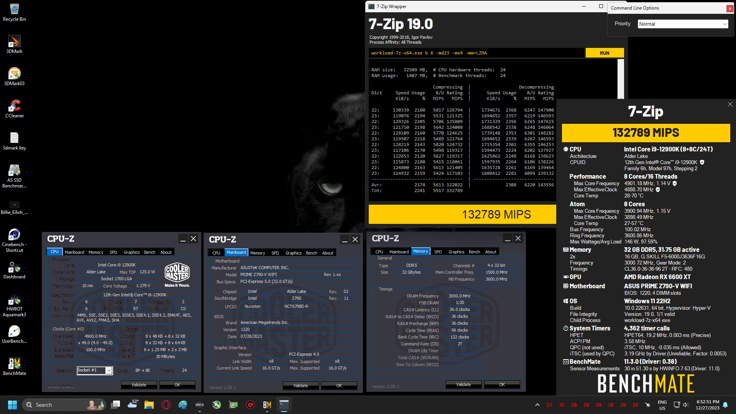Click the 7-Zip command line input field

point(476,53)
